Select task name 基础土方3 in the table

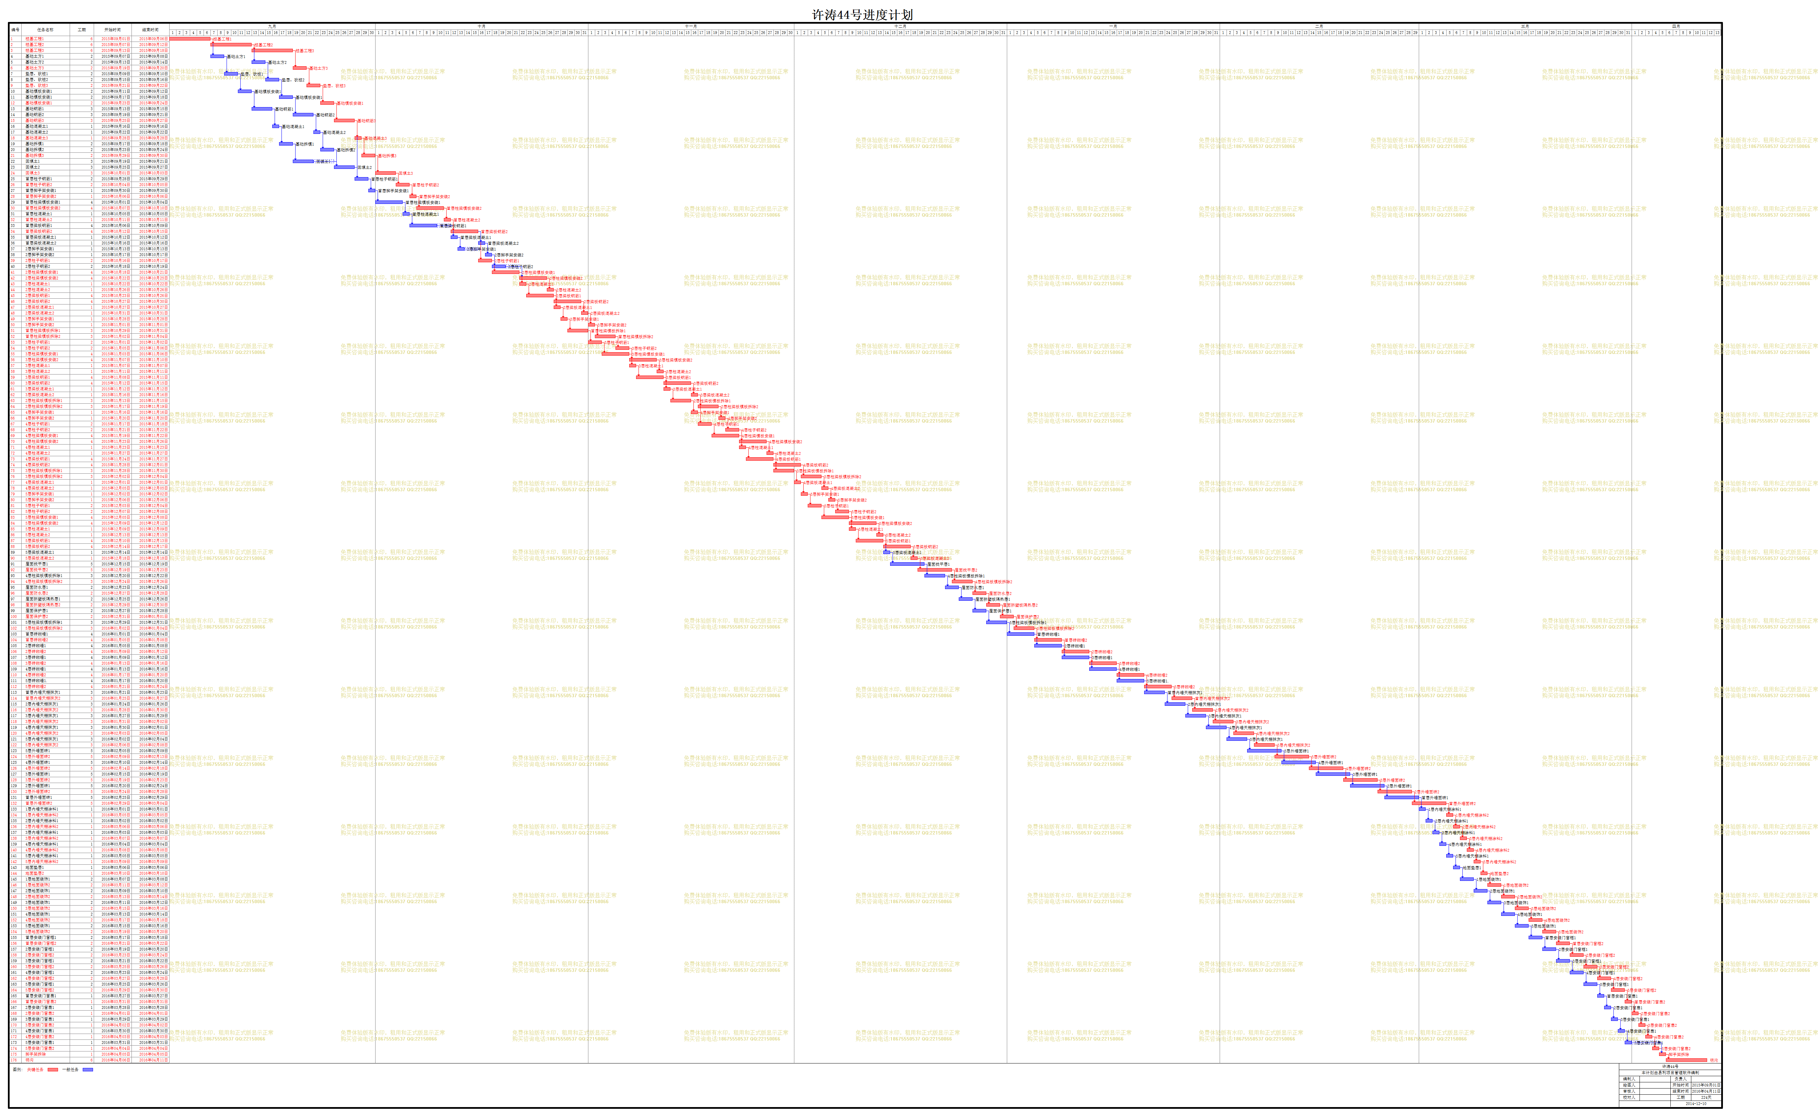35,68
